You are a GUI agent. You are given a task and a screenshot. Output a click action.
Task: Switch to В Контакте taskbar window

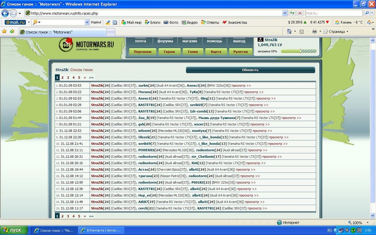[101, 231]
